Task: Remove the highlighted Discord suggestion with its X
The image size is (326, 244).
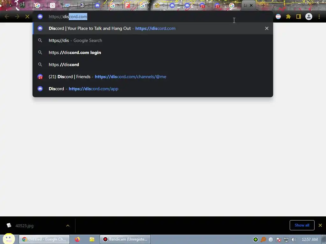Action: pyautogui.click(x=267, y=28)
